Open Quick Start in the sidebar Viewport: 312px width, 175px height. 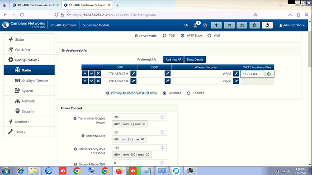coord(29,50)
